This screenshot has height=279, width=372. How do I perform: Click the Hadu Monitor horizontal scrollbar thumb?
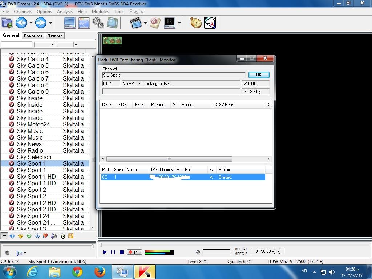tap(169, 159)
